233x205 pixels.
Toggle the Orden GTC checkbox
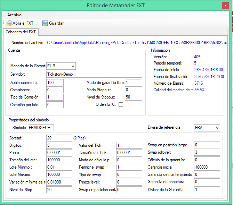click(x=121, y=105)
